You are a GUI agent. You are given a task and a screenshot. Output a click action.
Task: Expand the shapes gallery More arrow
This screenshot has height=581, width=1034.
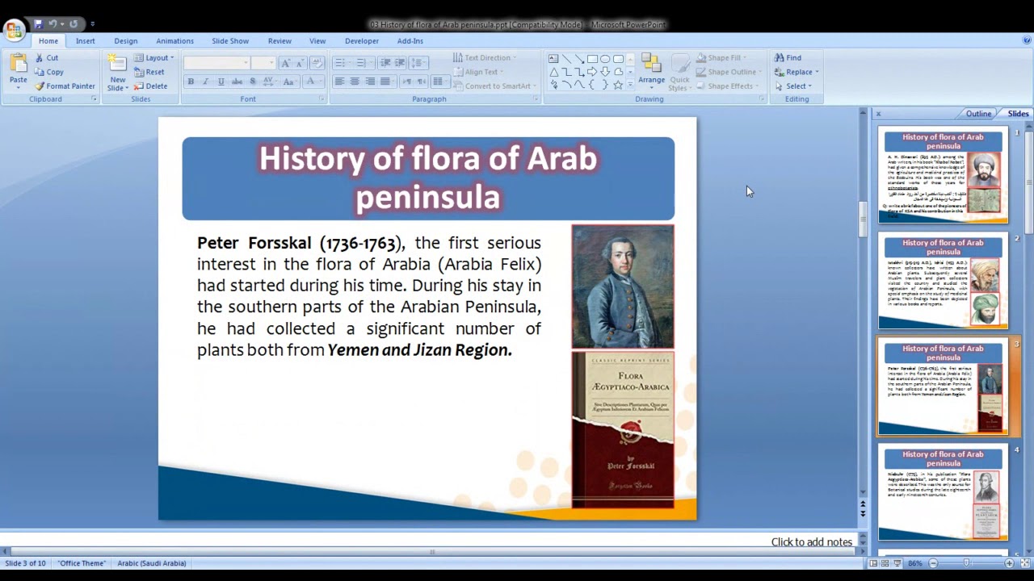click(630, 86)
